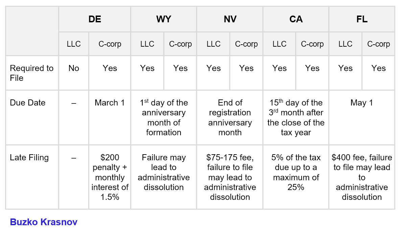Click the $75-175 fee cell for NV
399x233 pixels.
pos(230,177)
